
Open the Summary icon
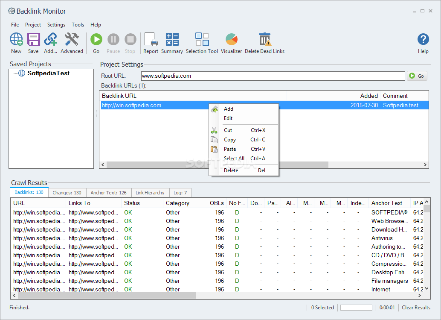tap(172, 39)
